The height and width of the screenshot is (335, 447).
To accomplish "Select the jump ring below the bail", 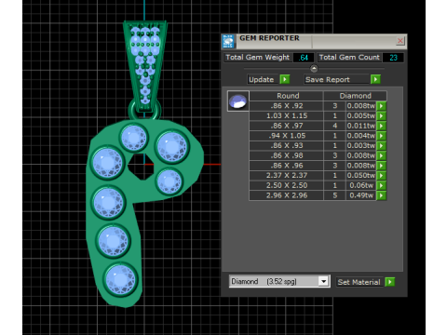I will (144, 110).
